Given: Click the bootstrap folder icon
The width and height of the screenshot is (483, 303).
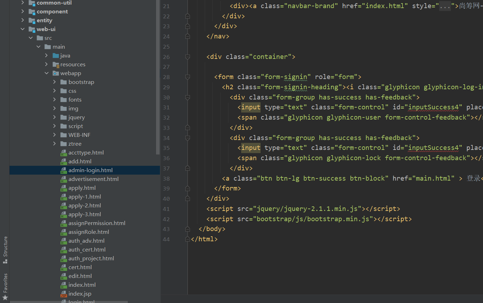Looking at the screenshot, I should pyautogui.click(x=64, y=82).
